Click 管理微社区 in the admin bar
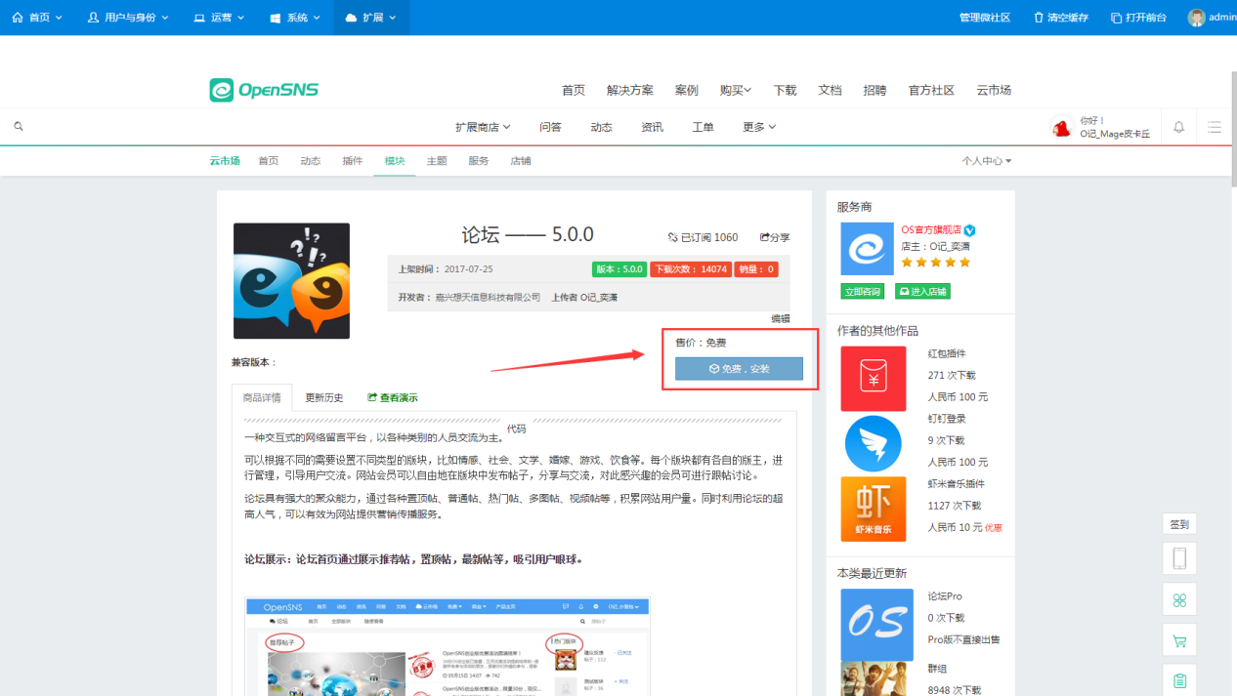This screenshot has width=1237, height=696. tap(984, 18)
